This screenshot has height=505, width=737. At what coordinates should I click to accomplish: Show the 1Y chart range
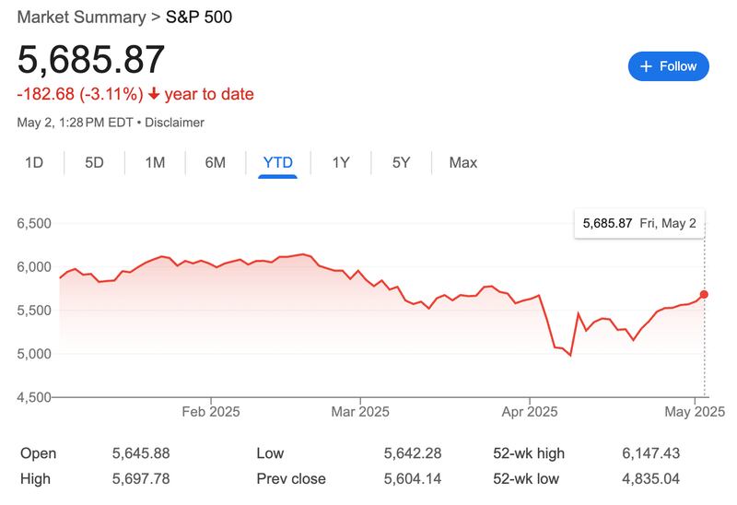(341, 163)
